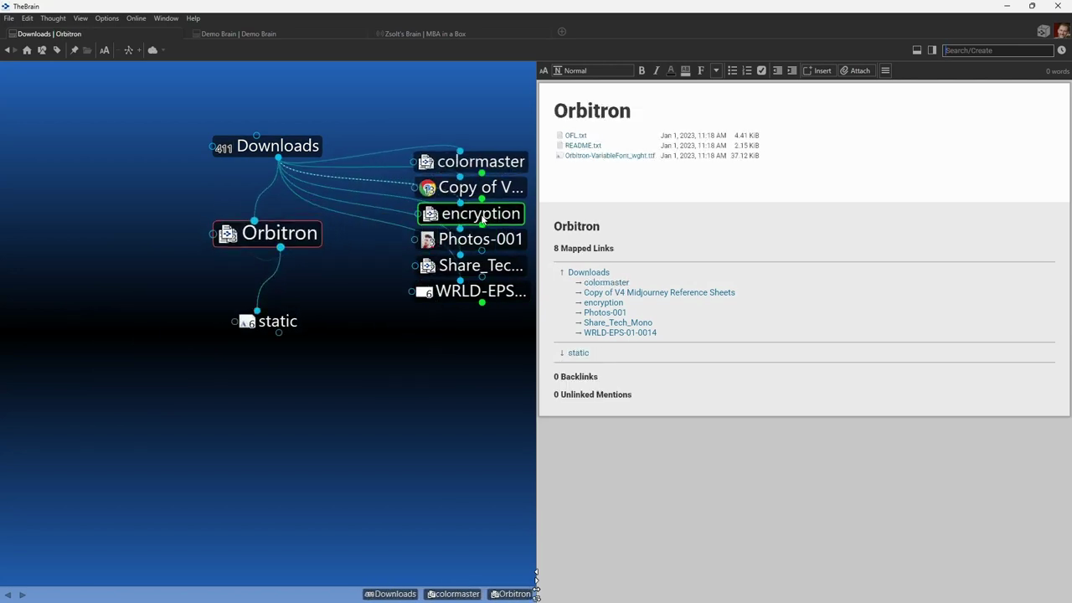The image size is (1072, 603).
Task: Select the static child thought
Action: 268,322
